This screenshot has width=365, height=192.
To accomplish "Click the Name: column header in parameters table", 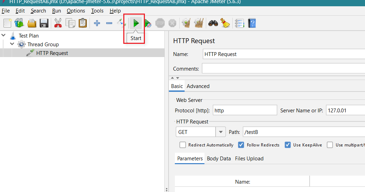I will pos(242,182).
